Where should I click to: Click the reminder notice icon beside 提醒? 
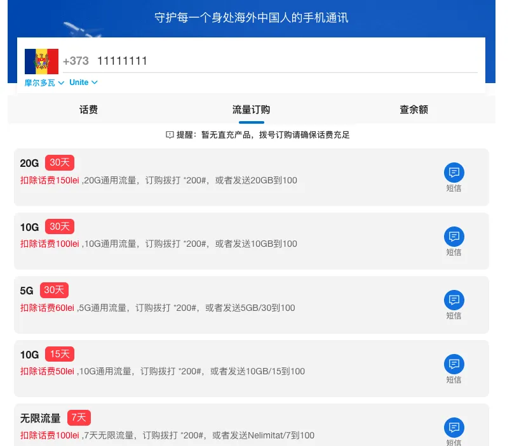coord(170,135)
